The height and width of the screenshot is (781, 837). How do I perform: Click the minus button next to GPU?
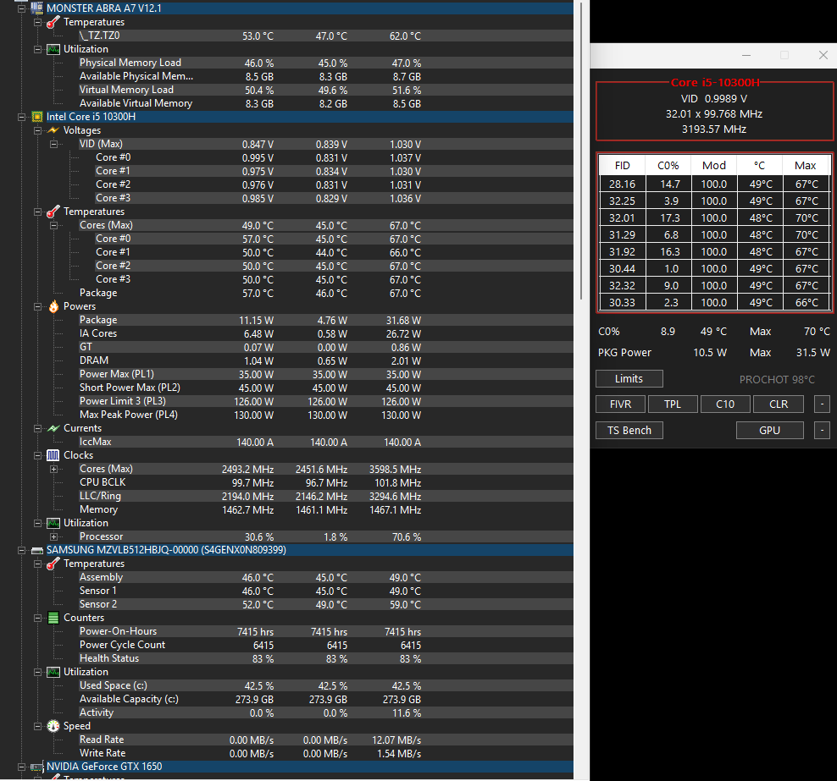(x=822, y=430)
